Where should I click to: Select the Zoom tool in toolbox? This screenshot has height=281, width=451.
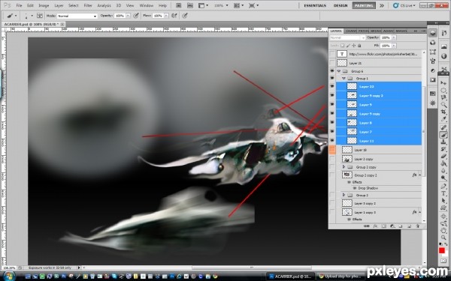[443, 238]
